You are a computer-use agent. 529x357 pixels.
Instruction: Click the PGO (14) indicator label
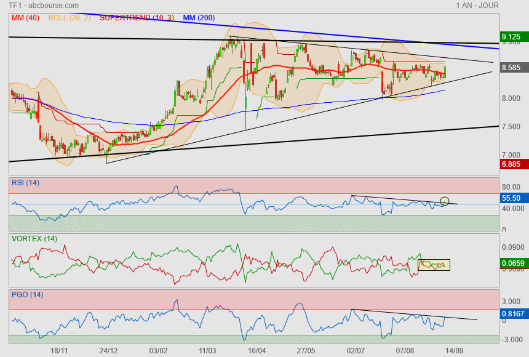(x=27, y=295)
